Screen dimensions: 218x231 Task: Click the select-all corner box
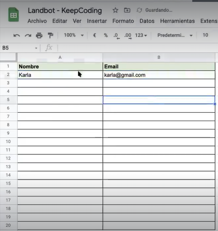8,57
